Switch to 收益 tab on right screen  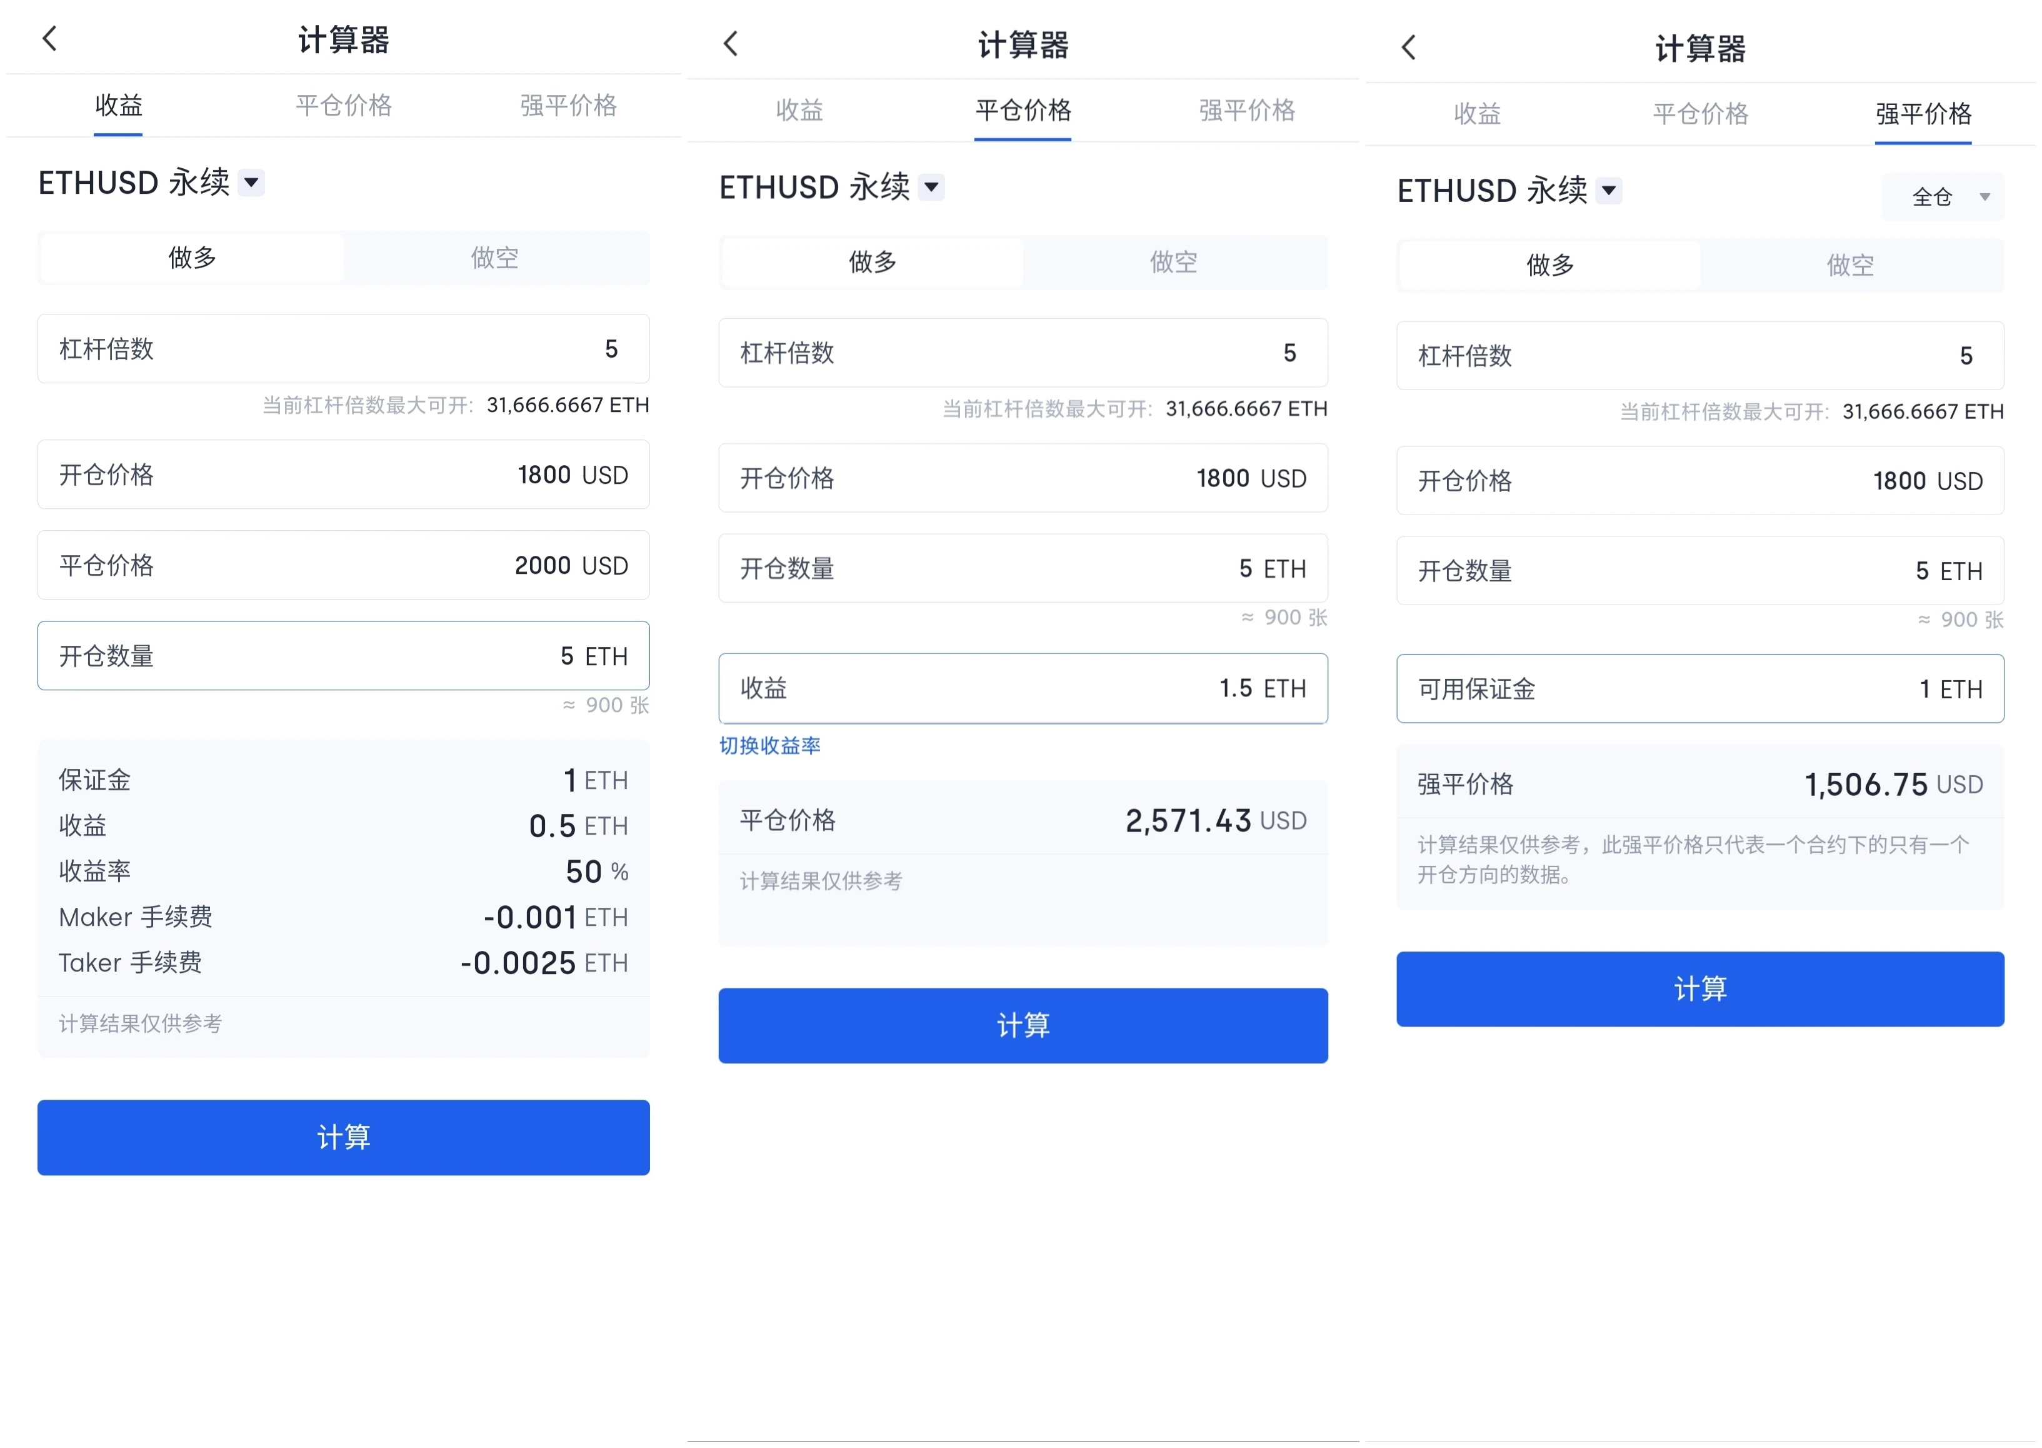pos(1477,114)
